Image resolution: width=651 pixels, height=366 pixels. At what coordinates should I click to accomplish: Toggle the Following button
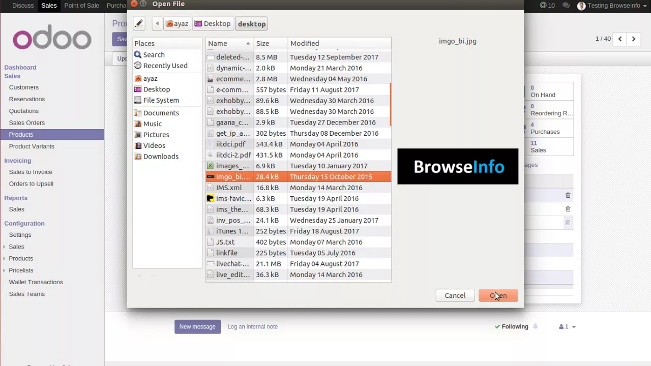click(511, 327)
